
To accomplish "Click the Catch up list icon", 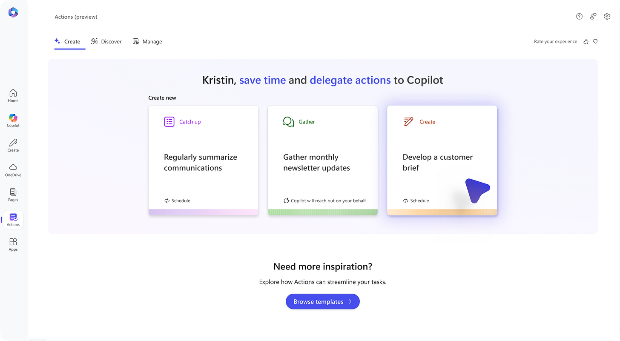I will coord(169,122).
